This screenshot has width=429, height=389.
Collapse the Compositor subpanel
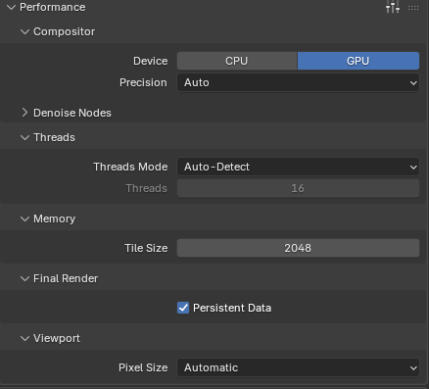[24, 31]
